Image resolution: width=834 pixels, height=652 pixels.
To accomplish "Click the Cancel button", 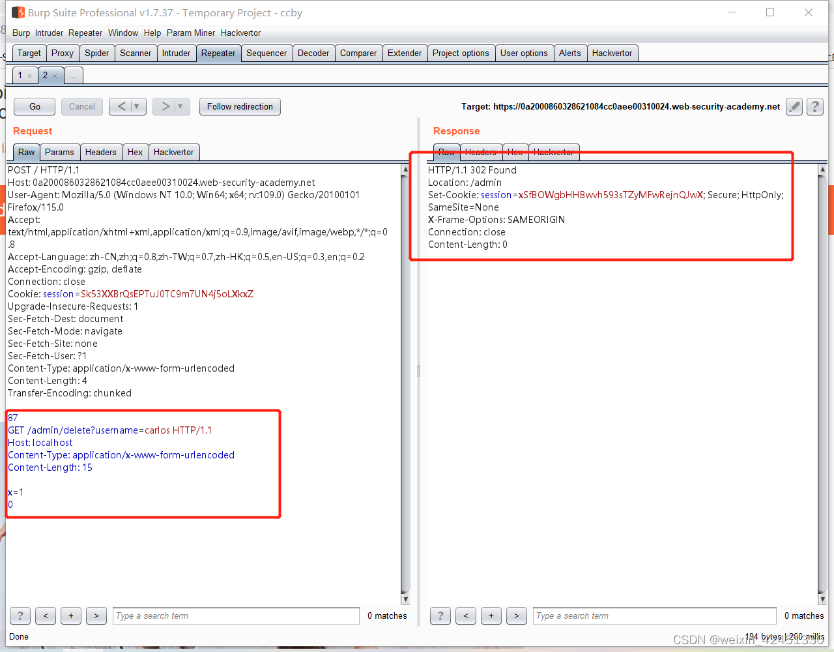I will pyautogui.click(x=82, y=106).
